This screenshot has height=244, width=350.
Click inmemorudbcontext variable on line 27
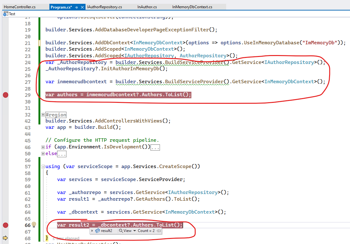(82, 82)
